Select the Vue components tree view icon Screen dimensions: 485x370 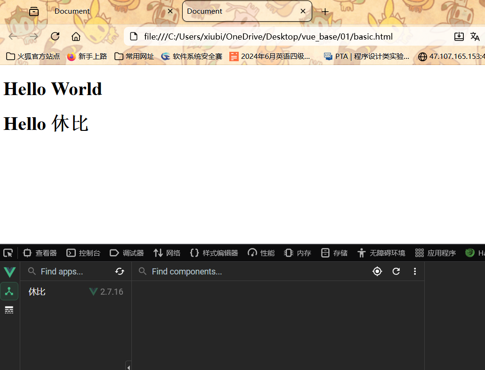[9, 291]
